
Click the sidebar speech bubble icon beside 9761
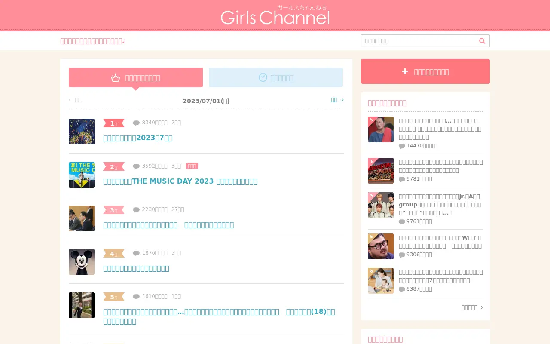coord(402,222)
